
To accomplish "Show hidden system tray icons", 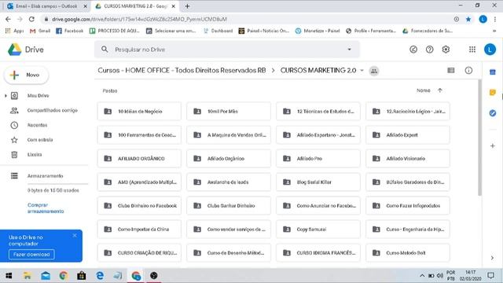I will coord(422,276).
